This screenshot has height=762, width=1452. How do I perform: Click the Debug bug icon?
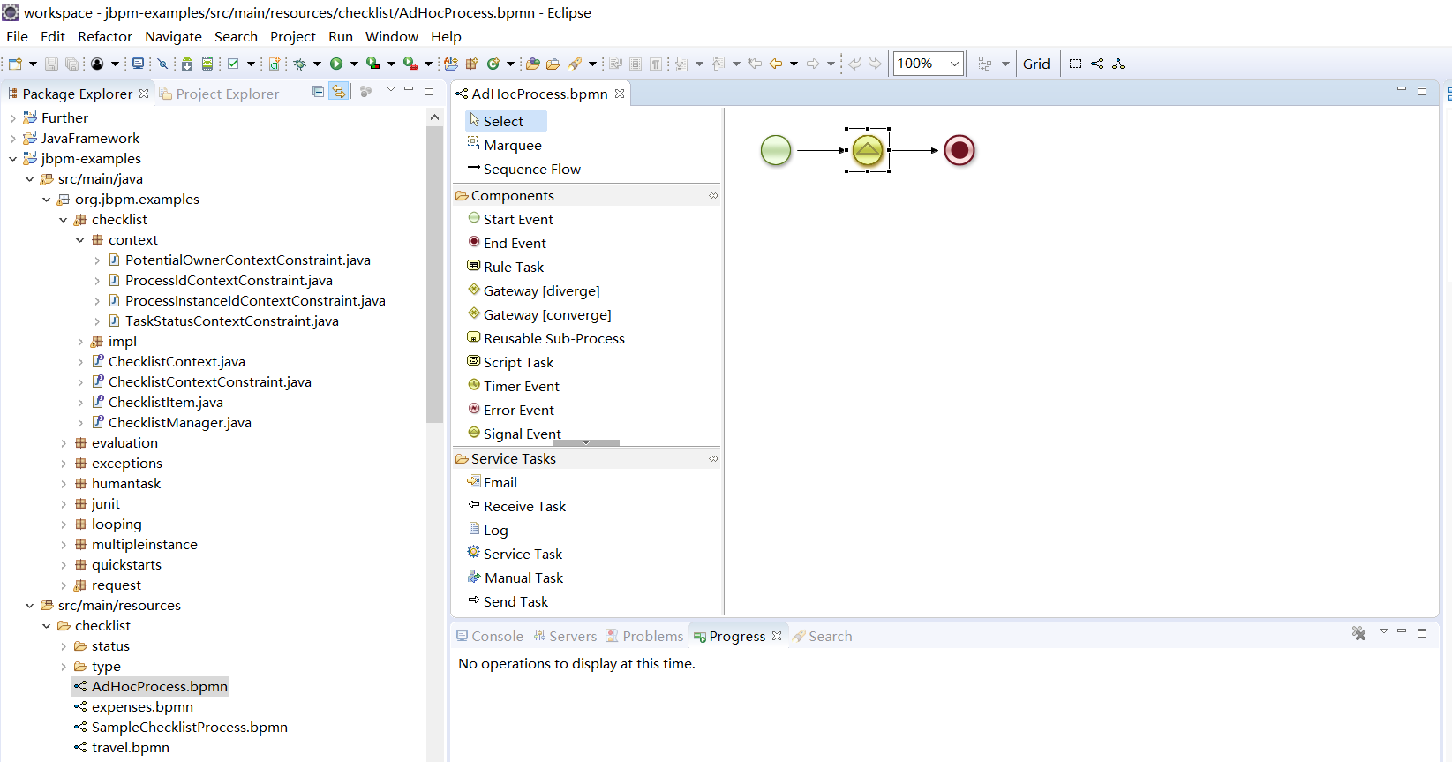[300, 64]
